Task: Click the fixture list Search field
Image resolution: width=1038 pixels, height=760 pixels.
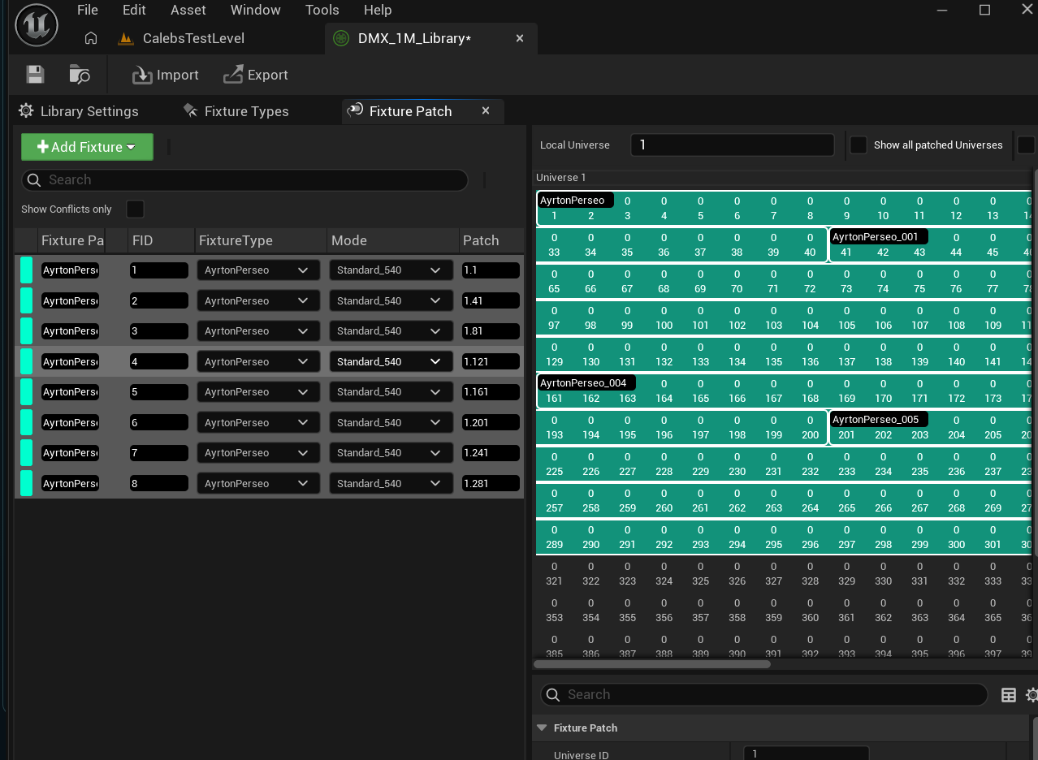Action: tap(244, 180)
